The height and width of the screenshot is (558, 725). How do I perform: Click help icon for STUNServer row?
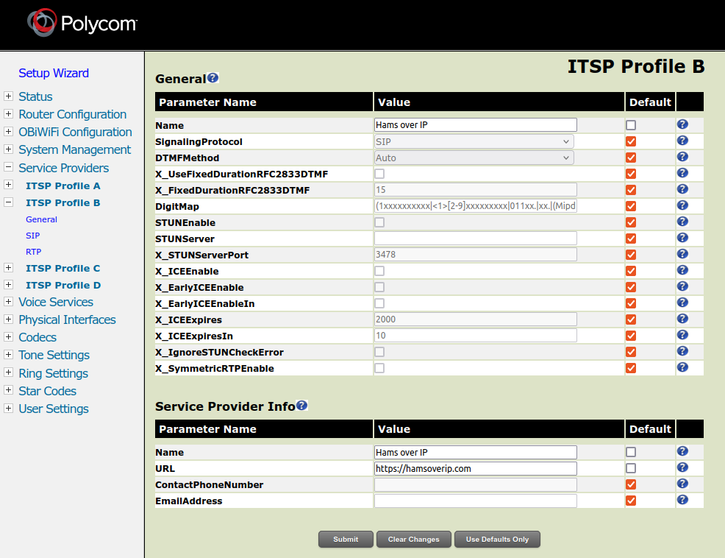pos(682,238)
